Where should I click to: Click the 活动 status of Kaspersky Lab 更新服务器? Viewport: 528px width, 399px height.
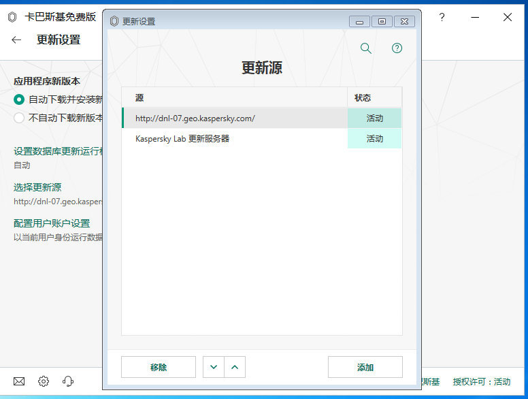click(x=374, y=138)
